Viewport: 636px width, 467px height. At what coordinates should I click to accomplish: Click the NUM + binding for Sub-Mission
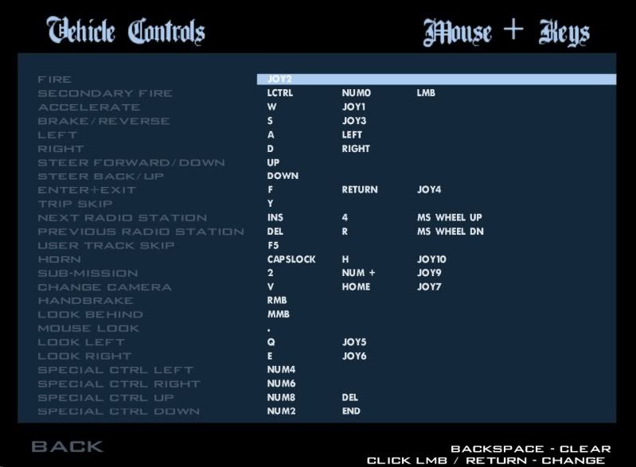point(358,273)
